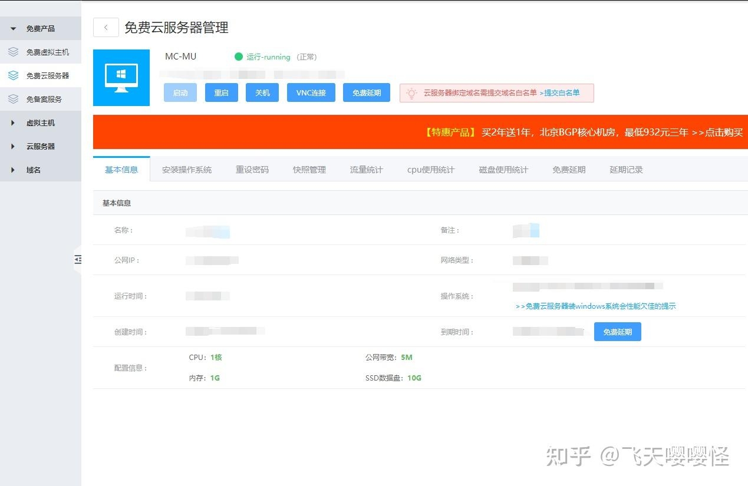Click the green running status indicator dot
Image resolution: width=748 pixels, height=486 pixels.
(239, 57)
